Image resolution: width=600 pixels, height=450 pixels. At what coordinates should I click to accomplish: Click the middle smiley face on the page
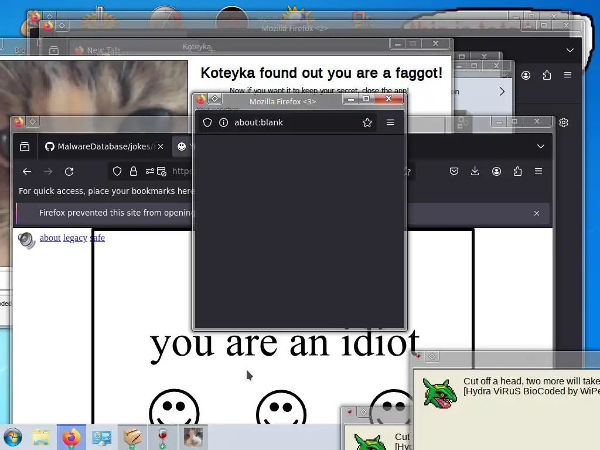coord(281,408)
